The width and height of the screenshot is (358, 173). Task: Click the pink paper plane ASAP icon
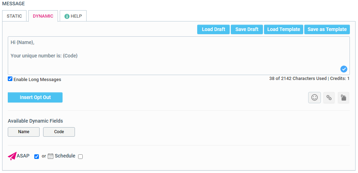(x=12, y=156)
